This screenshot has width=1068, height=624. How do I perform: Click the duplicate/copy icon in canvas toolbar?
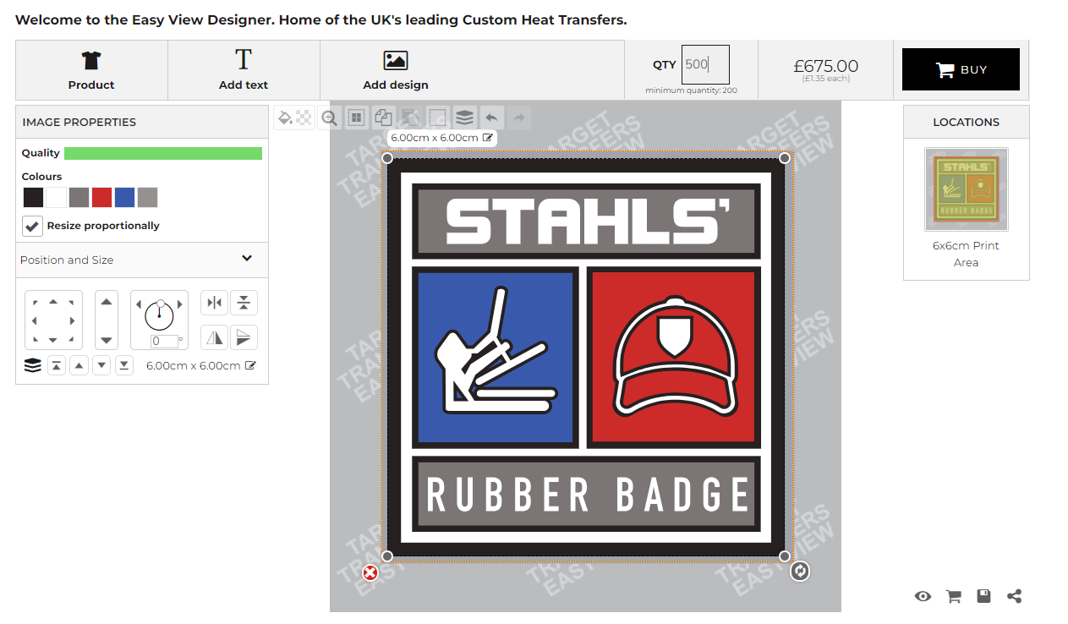click(384, 118)
